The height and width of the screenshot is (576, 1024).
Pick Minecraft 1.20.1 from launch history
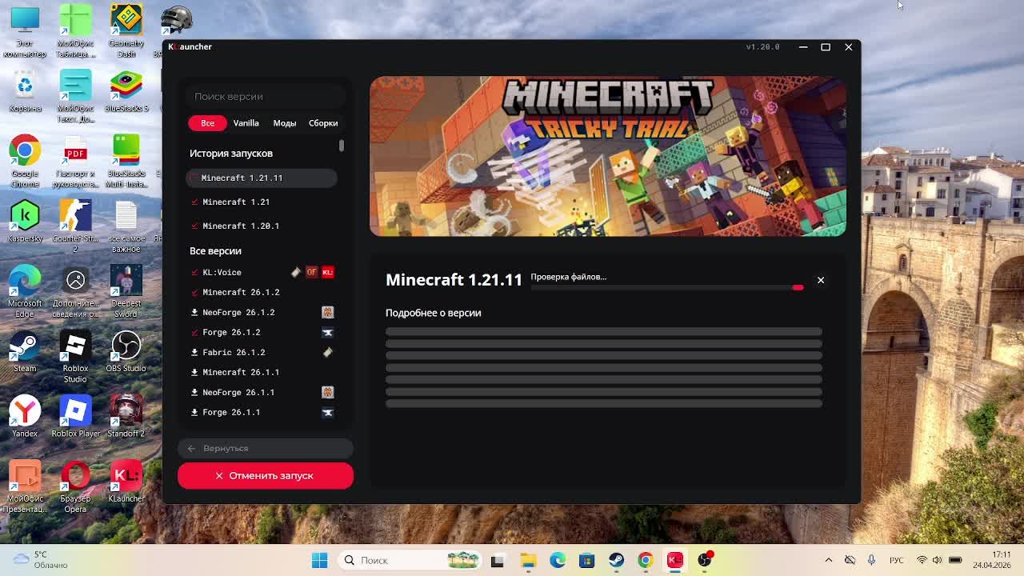[262, 226]
